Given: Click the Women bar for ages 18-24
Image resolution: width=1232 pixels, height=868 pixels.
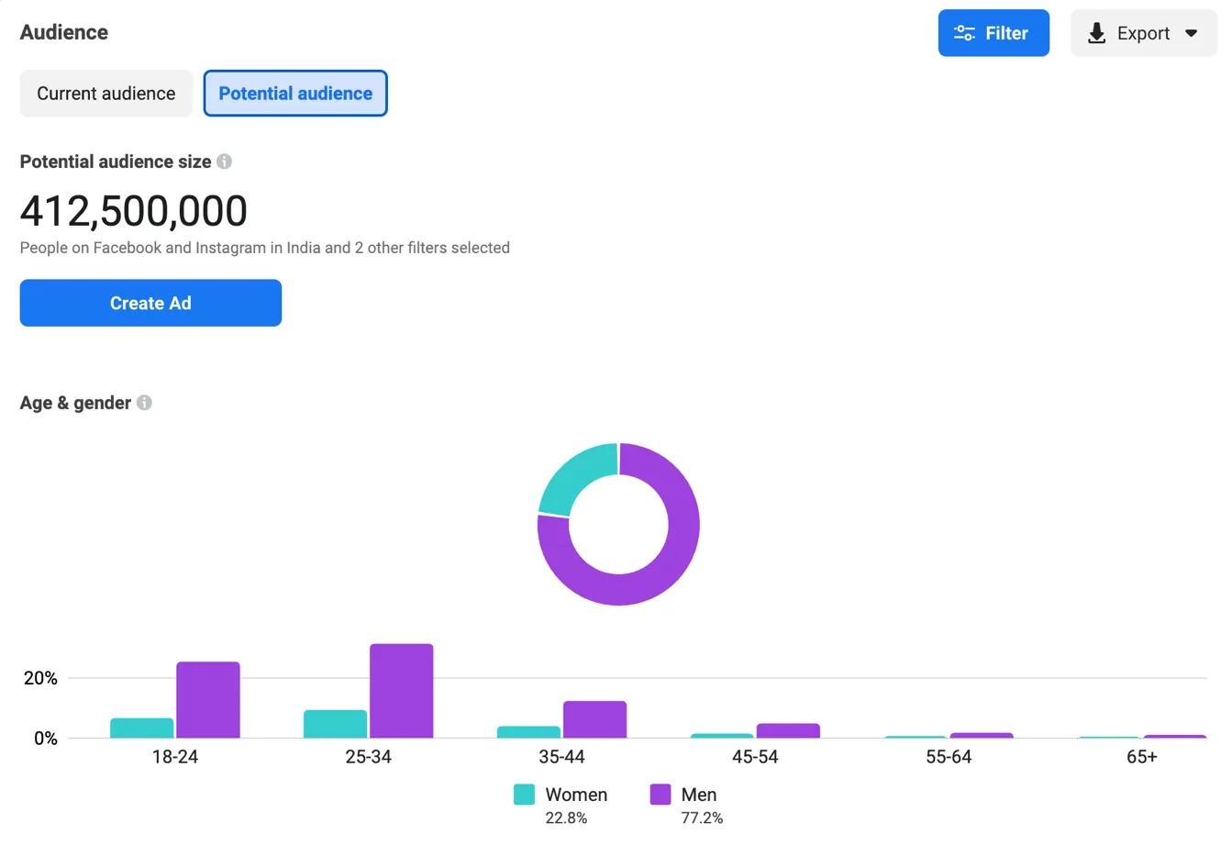Looking at the screenshot, I should [141, 728].
